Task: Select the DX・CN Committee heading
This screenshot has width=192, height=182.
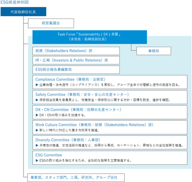Action: pos(78,110)
